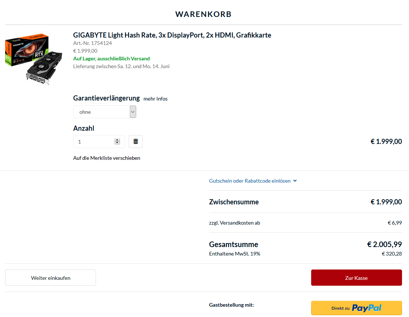Open the GIGABYTE graphics card thumbnail
The image size is (409, 317).
[x=33, y=59]
